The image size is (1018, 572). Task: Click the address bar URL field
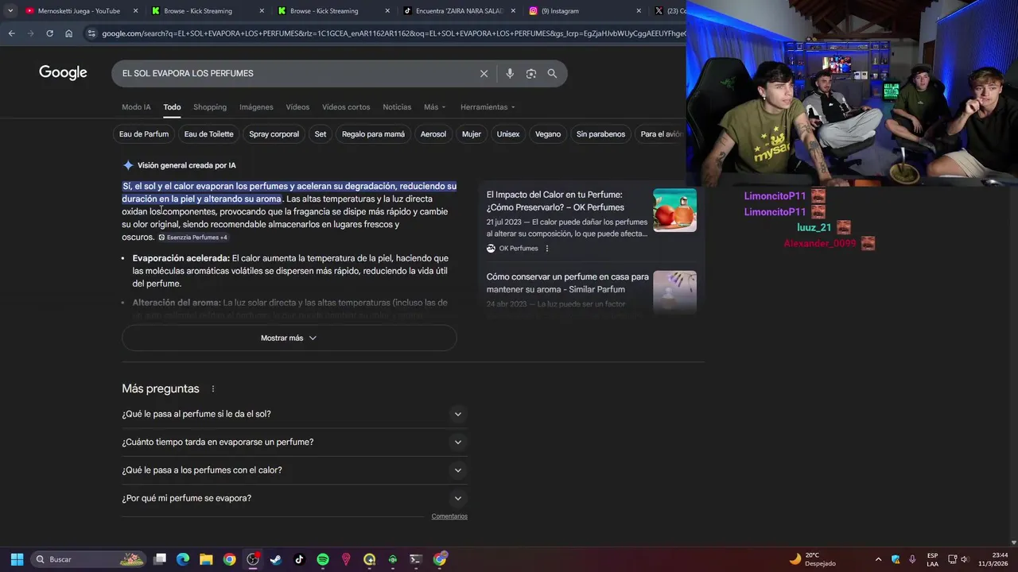click(x=393, y=33)
